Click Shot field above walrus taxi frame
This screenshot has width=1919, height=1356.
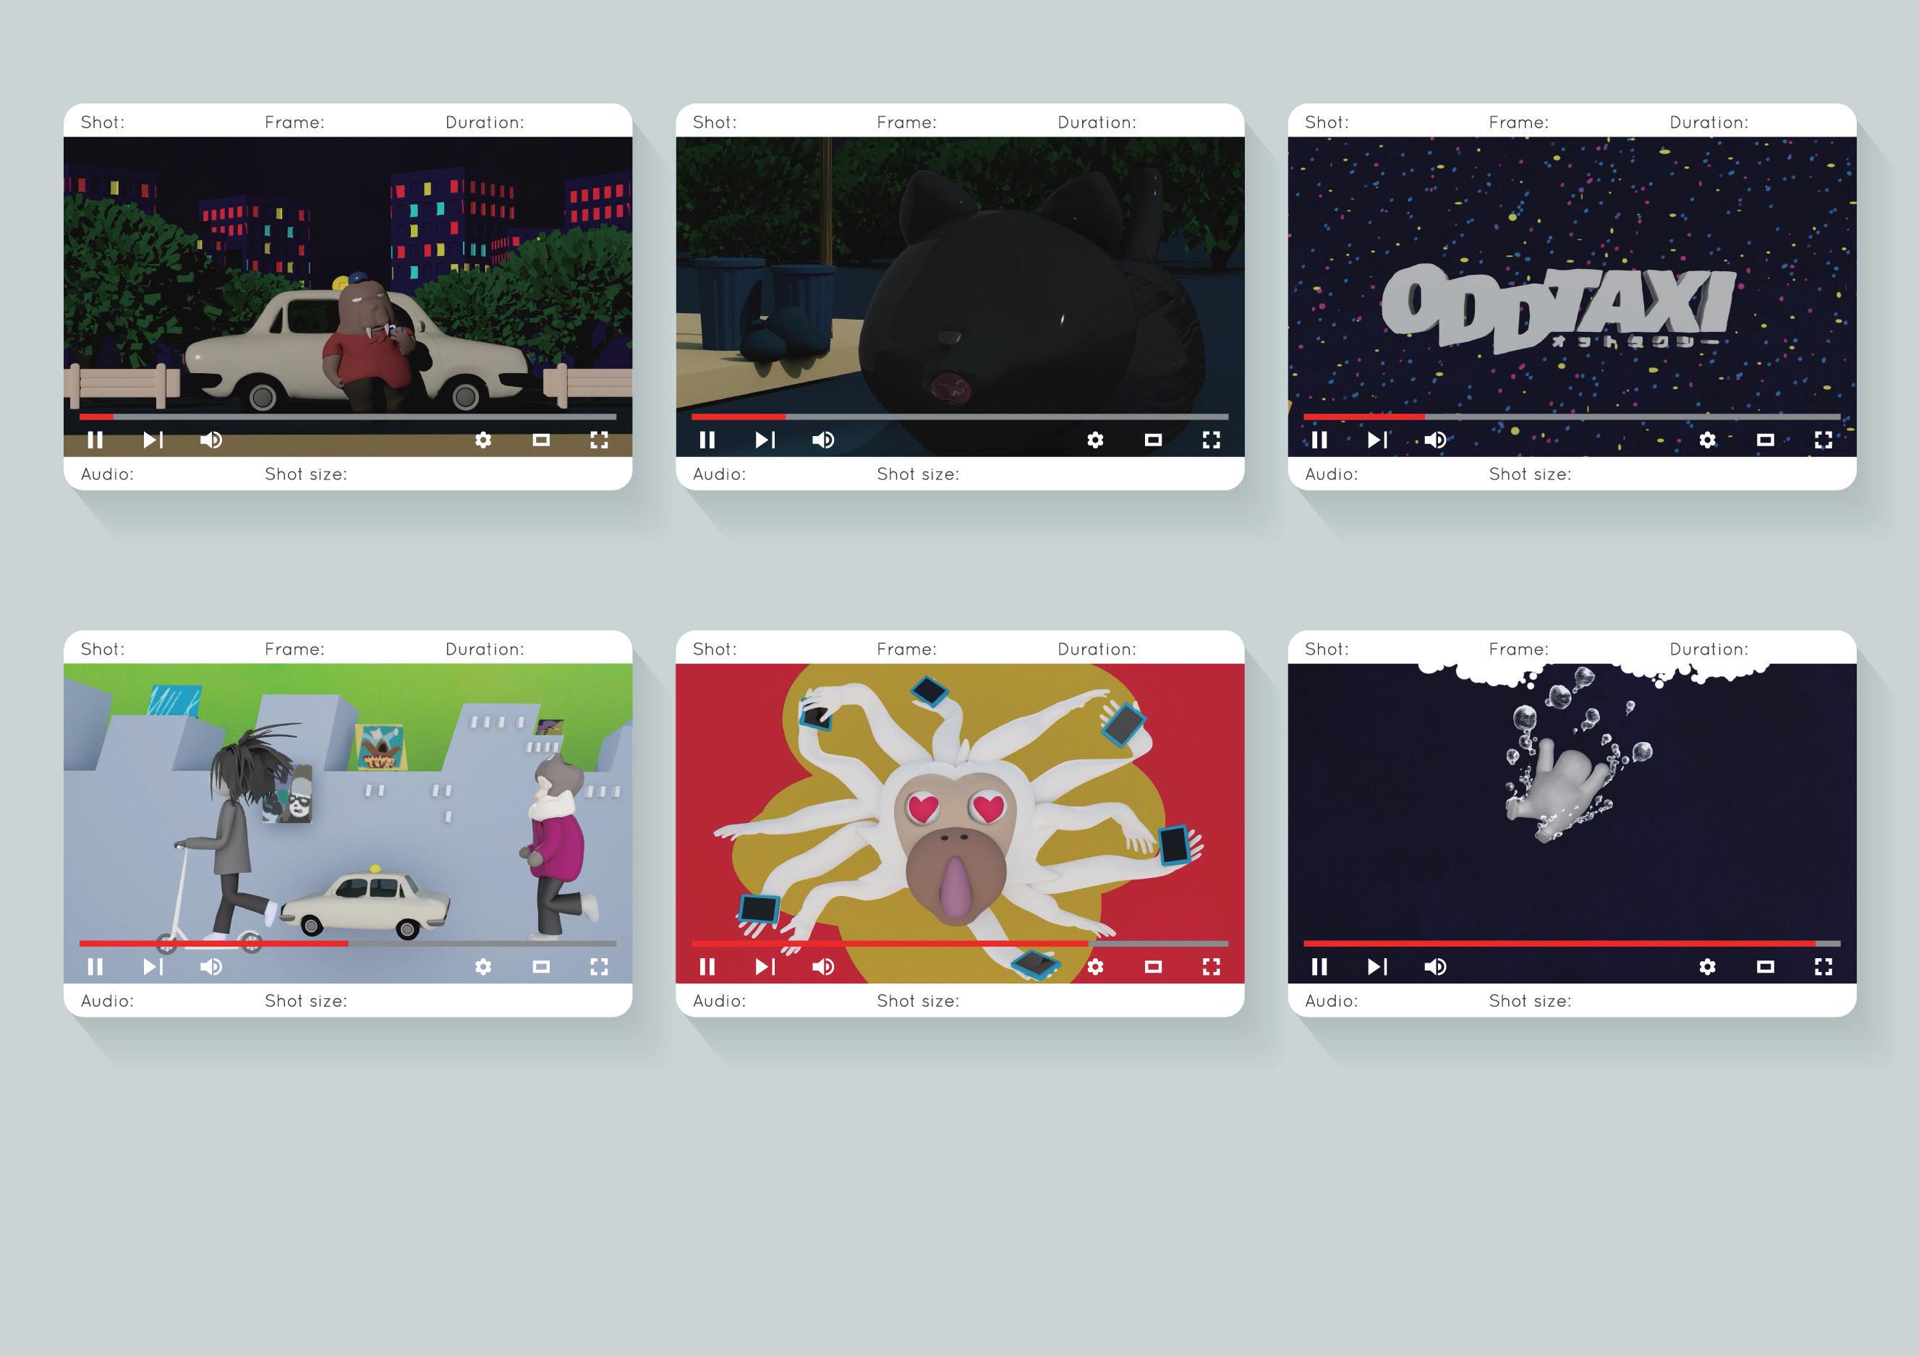point(103,122)
